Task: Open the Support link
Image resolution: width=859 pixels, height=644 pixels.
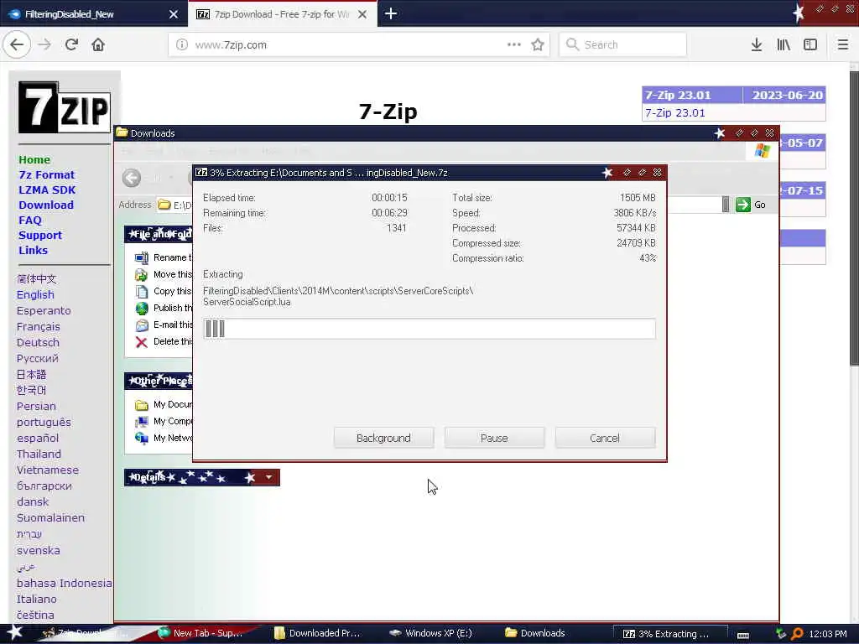Action: pos(40,235)
